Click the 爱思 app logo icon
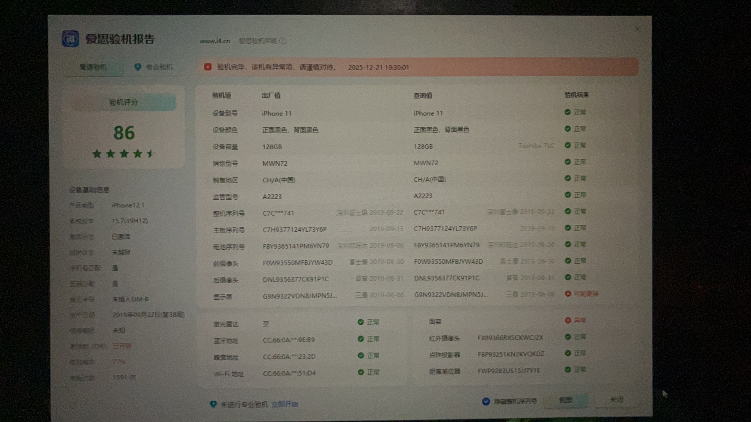The width and height of the screenshot is (751, 422). point(71,39)
